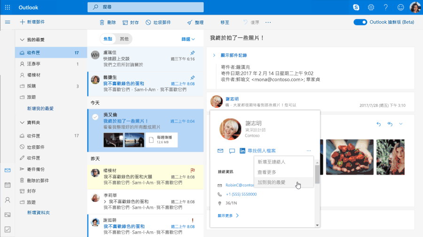Open the account profile picture
423x237 pixels.
pos(415,7)
